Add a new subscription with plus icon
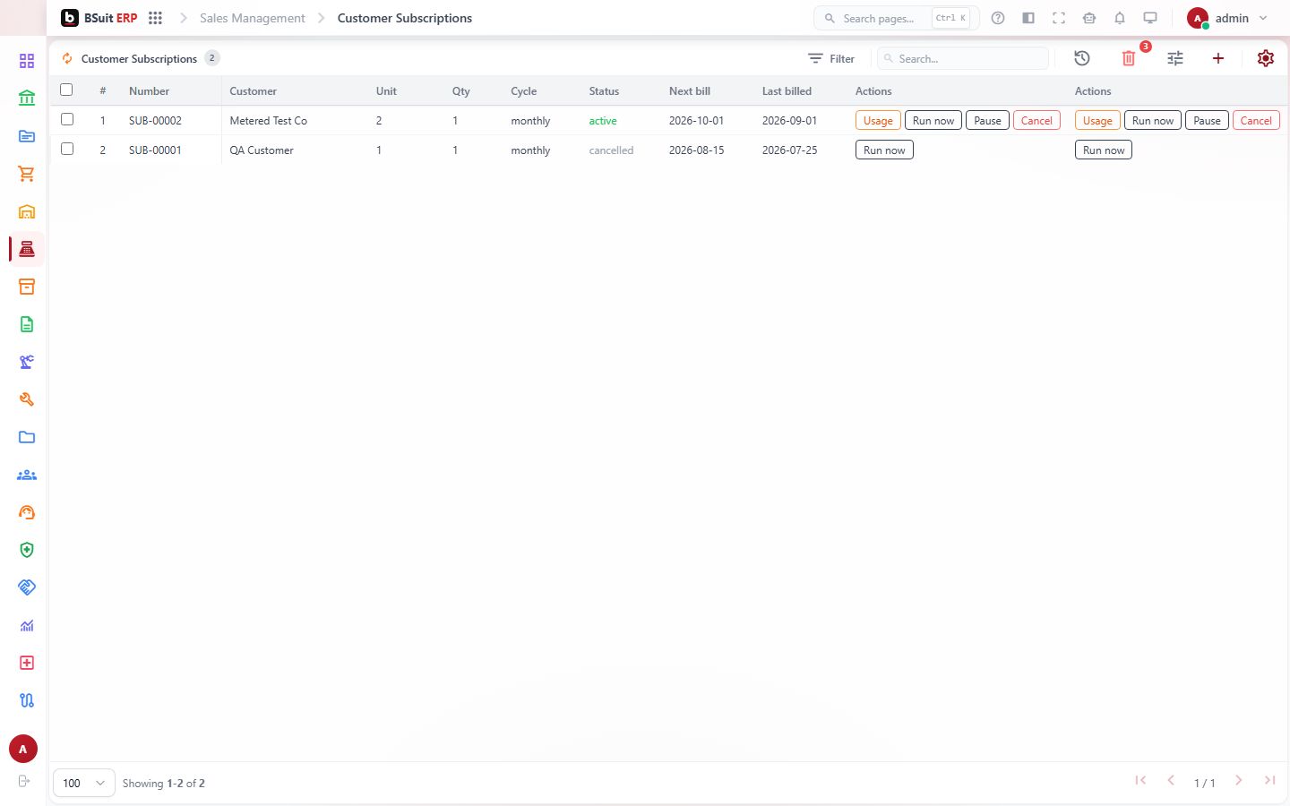The height and width of the screenshot is (806, 1290). coord(1218,58)
